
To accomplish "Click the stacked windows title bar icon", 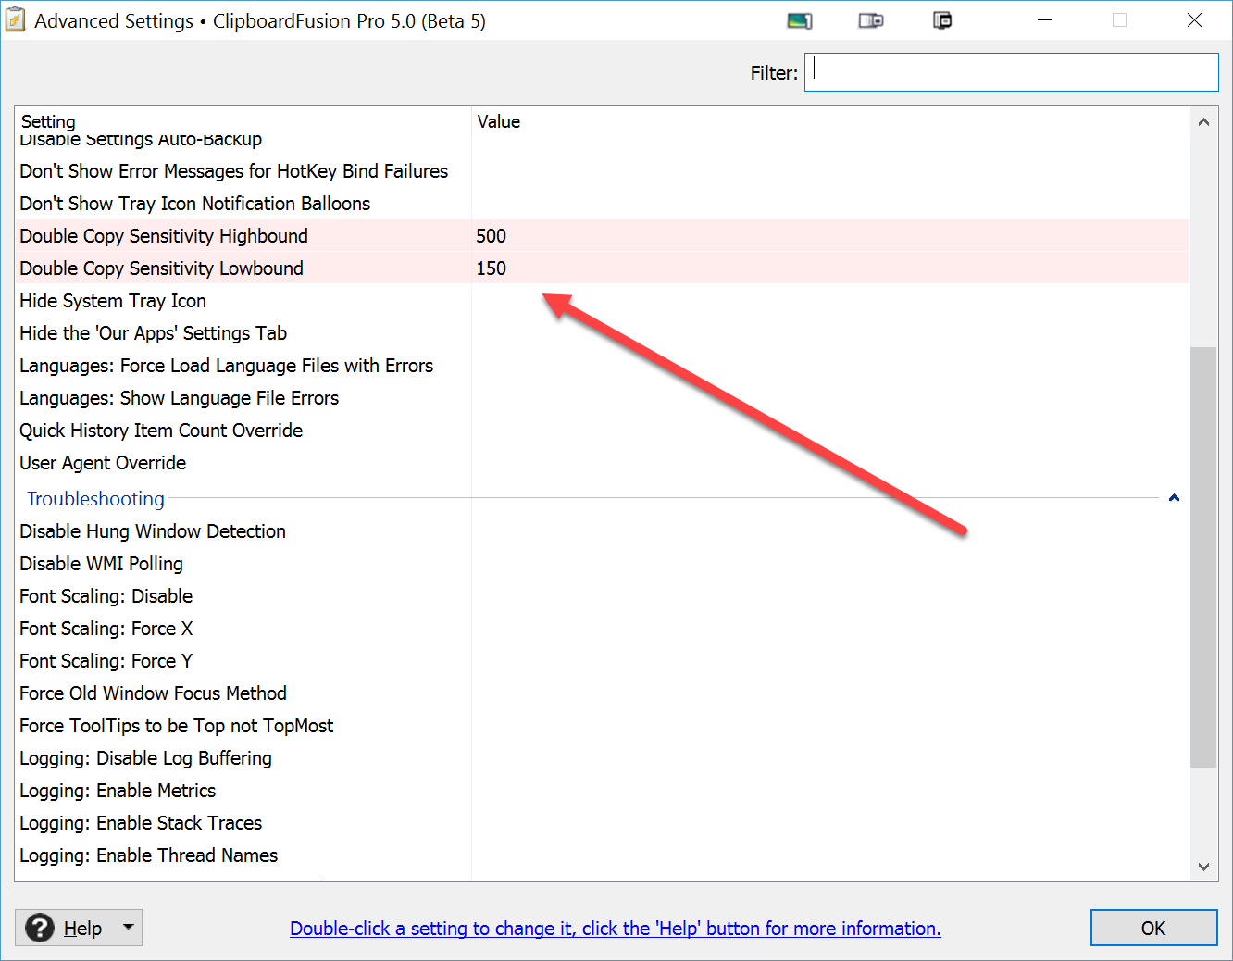I will click(x=942, y=20).
